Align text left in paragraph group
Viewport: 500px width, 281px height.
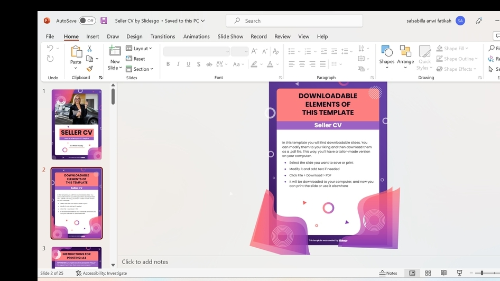pyautogui.click(x=291, y=64)
